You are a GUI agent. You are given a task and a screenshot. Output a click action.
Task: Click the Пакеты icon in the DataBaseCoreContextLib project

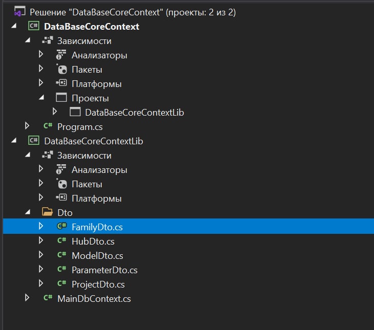coord(62,184)
